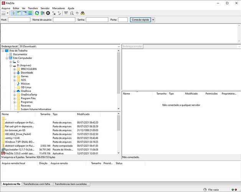Sort local files by the Modificado column
Image resolution: width=241 pixels, height=192 pixels.
83,114
